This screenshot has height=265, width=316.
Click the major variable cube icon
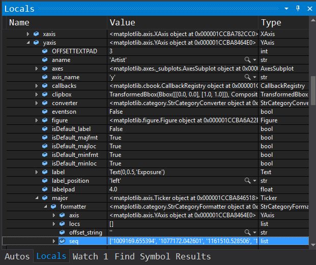pyautogui.click(x=45, y=197)
